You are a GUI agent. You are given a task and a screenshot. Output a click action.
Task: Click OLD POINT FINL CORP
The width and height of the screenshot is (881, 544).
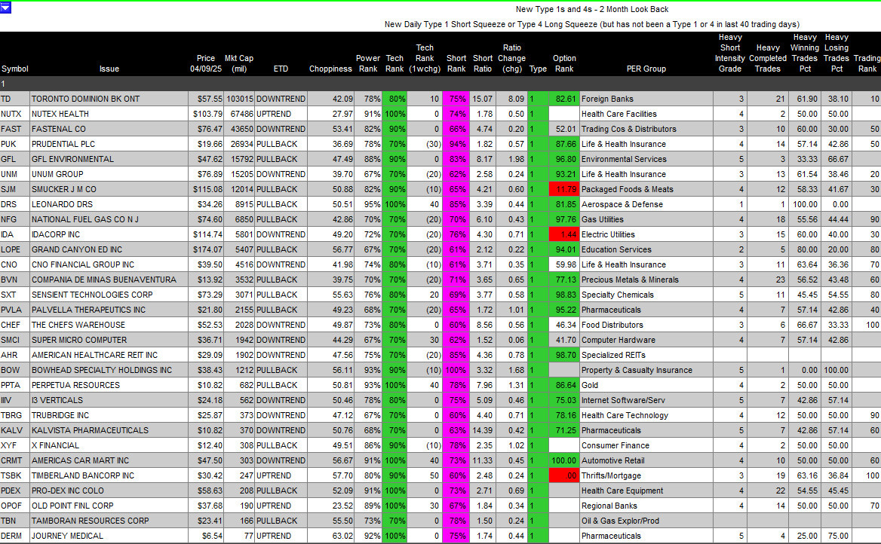[72, 506]
